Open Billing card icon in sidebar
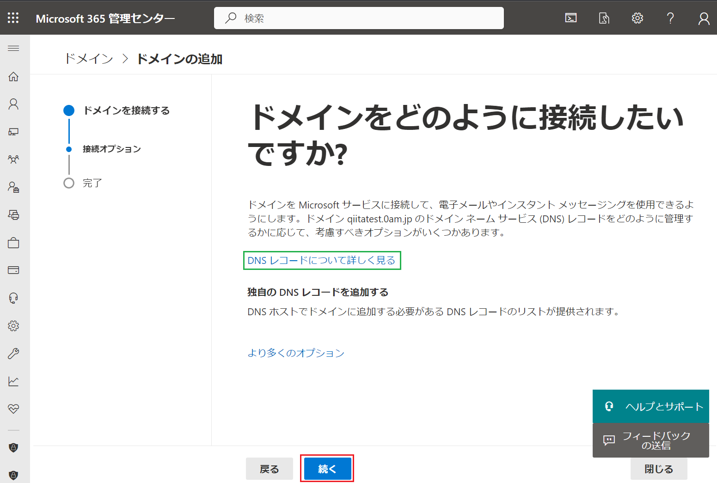This screenshot has width=717, height=483. [x=13, y=270]
